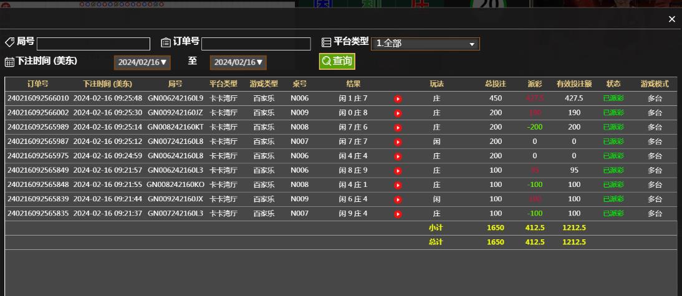Select order number 240216092566010
Screen dimensions: 682x296
click(x=38, y=98)
